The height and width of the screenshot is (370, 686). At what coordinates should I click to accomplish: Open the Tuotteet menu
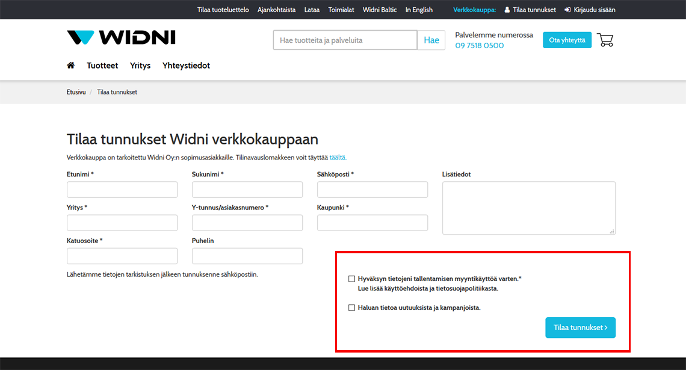102,66
